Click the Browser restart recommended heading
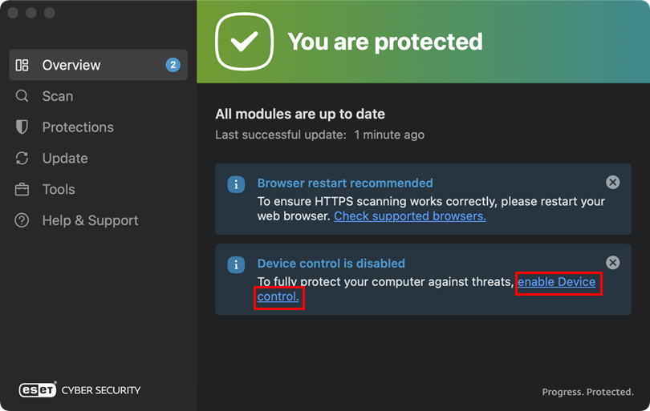Viewport: 650px width, 411px height. click(345, 183)
